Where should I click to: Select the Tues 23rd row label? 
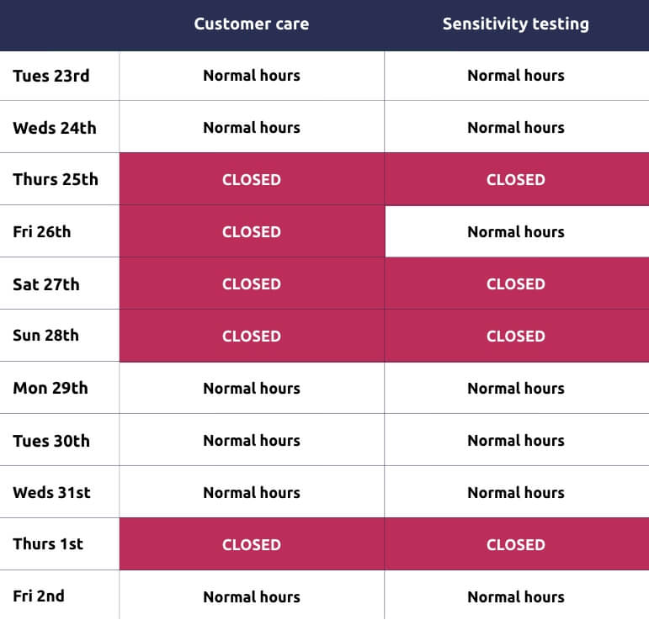click(51, 76)
